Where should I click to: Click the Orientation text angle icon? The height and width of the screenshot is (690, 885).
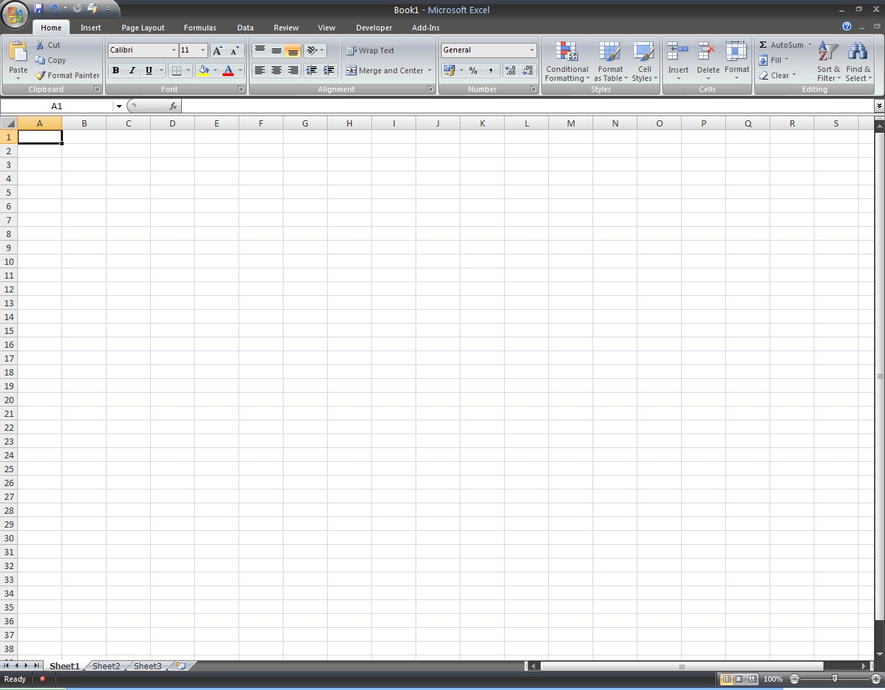pyautogui.click(x=312, y=50)
